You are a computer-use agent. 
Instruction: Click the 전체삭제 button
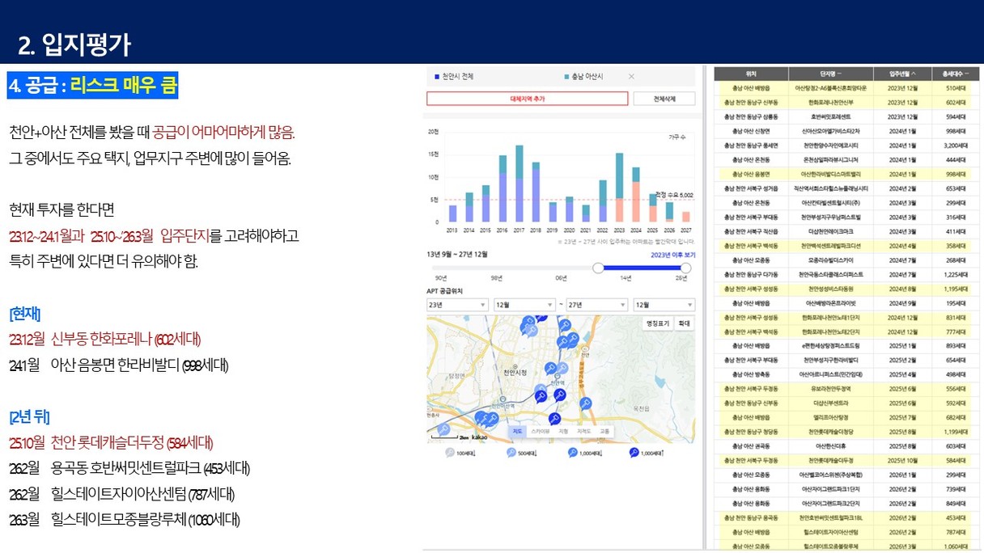664,99
